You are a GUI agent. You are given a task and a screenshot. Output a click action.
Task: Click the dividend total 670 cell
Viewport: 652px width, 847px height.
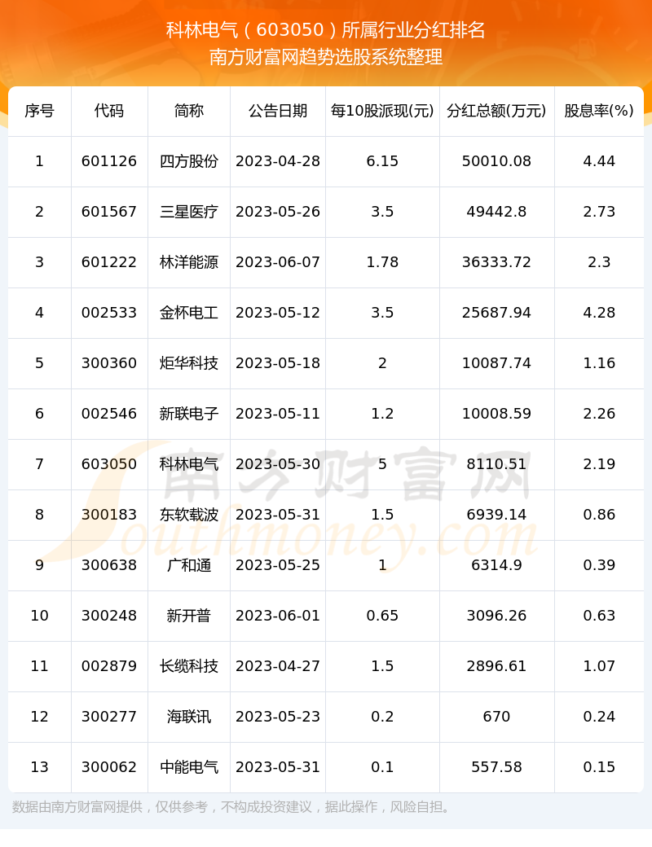496,717
